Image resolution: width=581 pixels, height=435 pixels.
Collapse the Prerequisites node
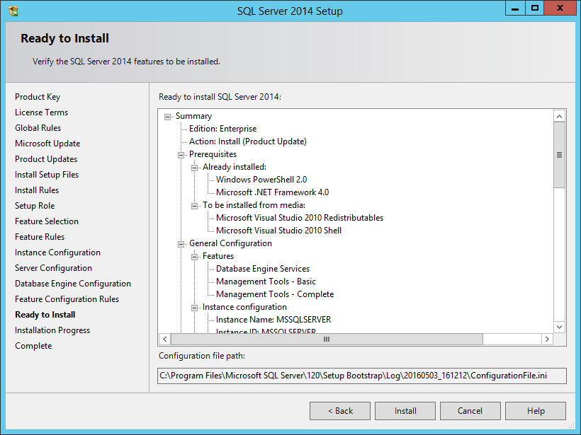click(x=181, y=155)
